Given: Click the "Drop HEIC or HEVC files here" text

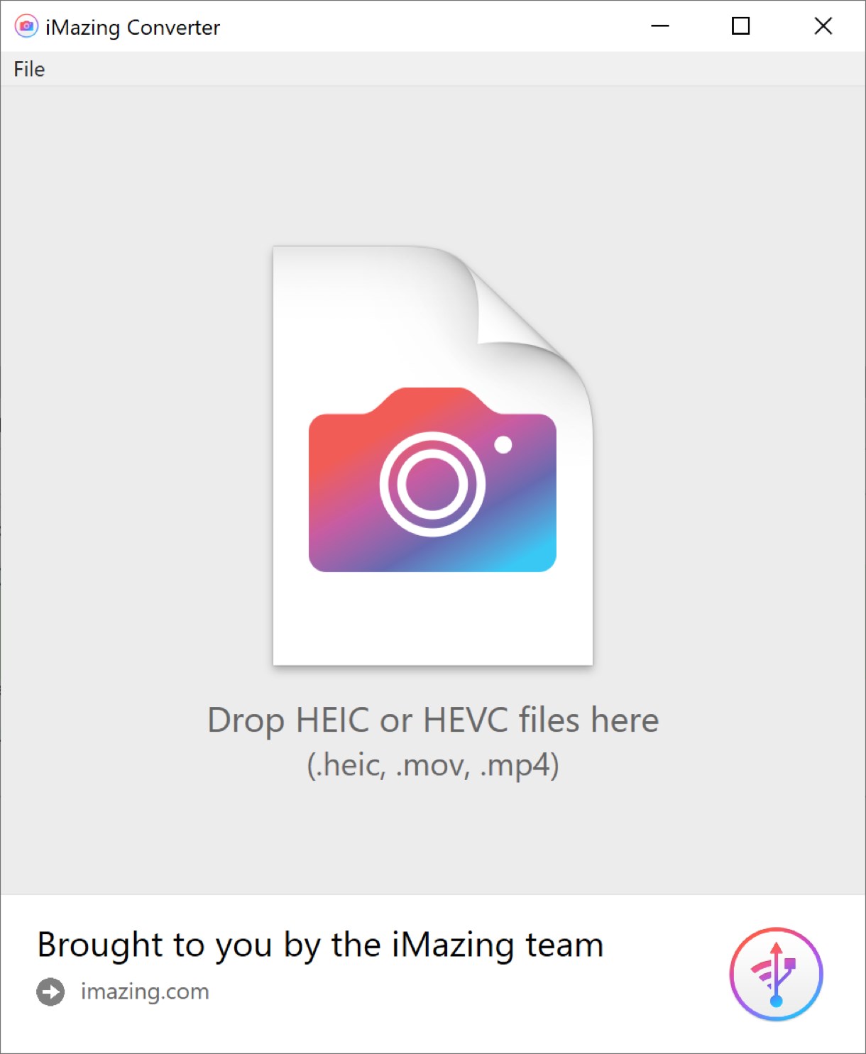Looking at the screenshot, I should coord(433,720).
